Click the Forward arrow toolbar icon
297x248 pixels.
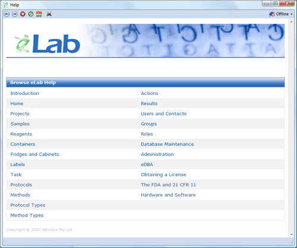click(15, 14)
